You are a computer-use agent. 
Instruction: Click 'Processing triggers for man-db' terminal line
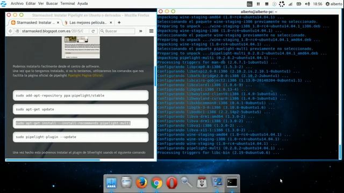pos(217,62)
